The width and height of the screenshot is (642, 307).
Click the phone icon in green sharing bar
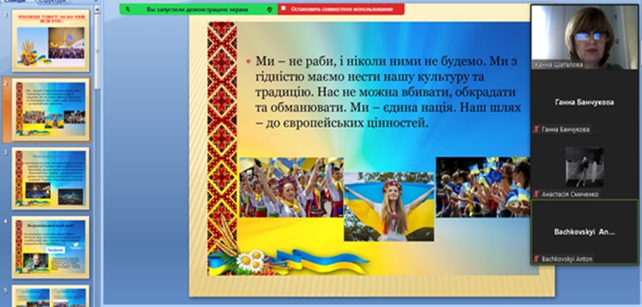(128, 9)
